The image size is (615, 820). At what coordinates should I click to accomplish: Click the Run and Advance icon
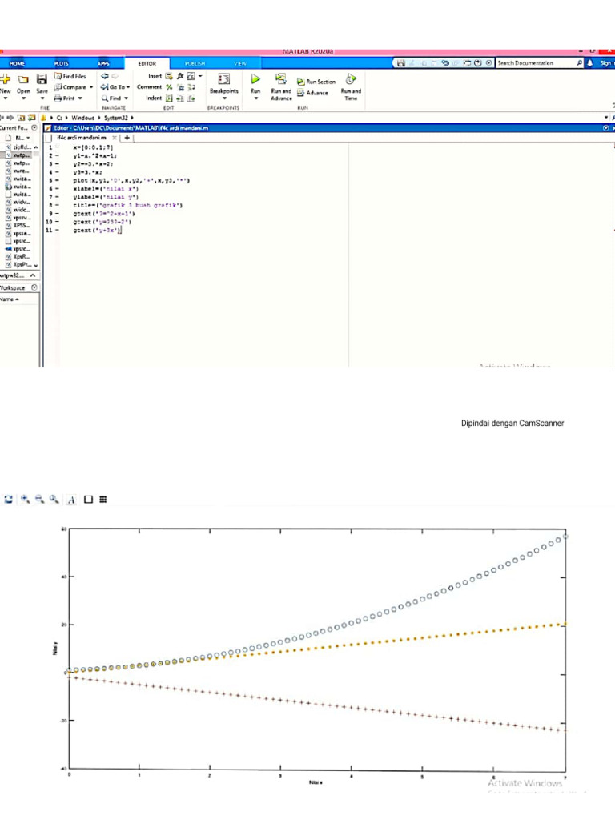click(x=280, y=79)
